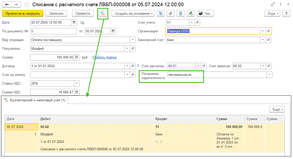Open the three-dot window options menu

[x=280, y=4]
